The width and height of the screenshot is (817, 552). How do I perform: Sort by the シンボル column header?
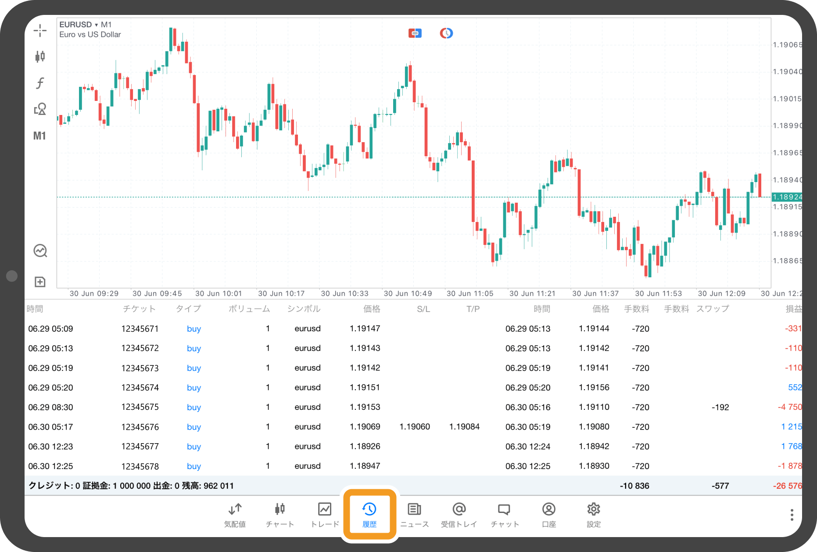point(304,309)
